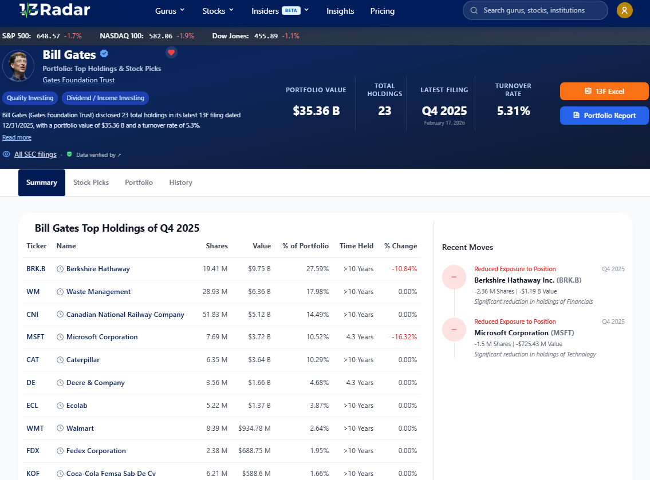Click the -10.84% change value

click(404, 269)
